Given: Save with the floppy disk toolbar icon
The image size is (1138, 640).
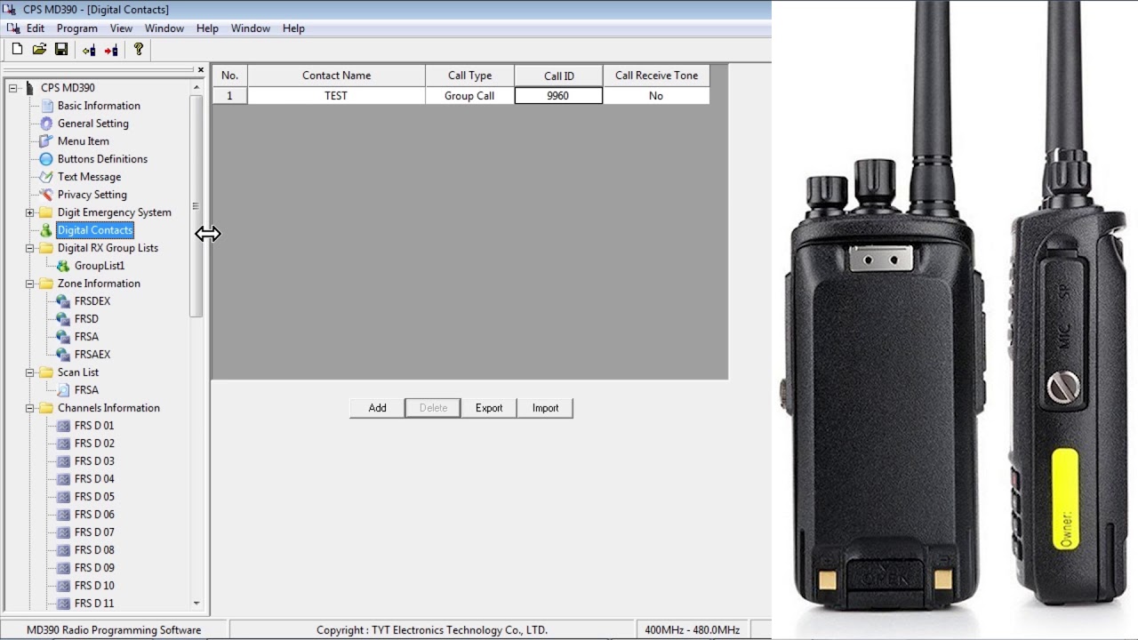Looking at the screenshot, I should click(x=61, y=50).
